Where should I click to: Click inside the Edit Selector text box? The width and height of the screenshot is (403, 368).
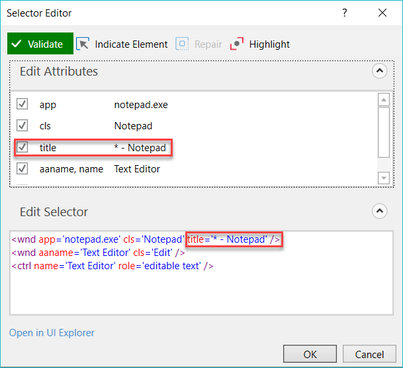(x=201, y=273)
